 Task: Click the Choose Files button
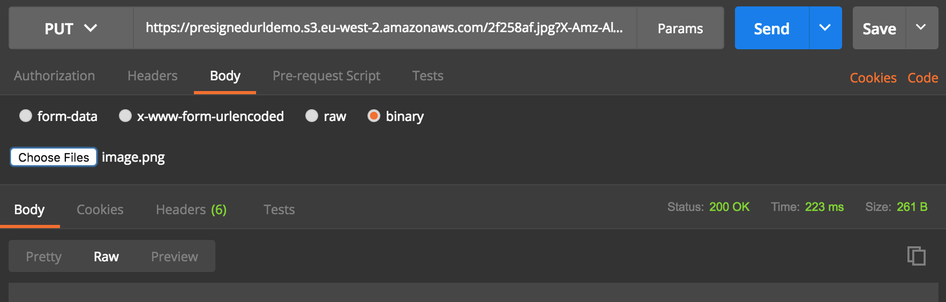coord(53,157)
